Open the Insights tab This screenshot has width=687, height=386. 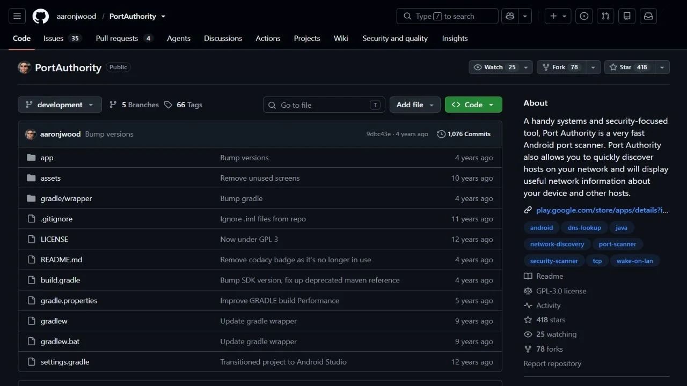[x=455, y=38]
